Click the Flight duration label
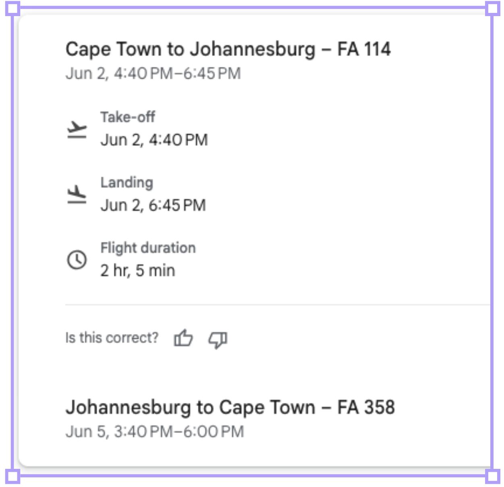Image resolution: width=504 pixels, height=487 pixels. (148, 248)
